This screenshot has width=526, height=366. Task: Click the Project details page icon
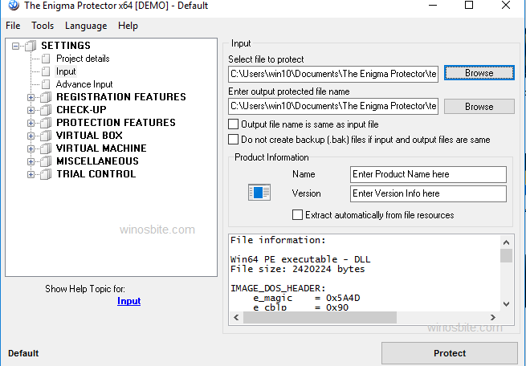(x=46, y=59)
